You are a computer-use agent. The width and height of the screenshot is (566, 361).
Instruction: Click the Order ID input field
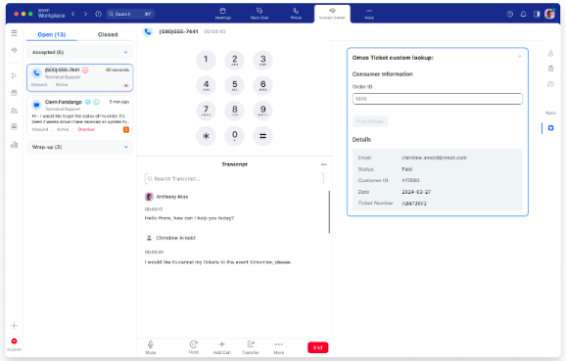(x=437, y=99)
